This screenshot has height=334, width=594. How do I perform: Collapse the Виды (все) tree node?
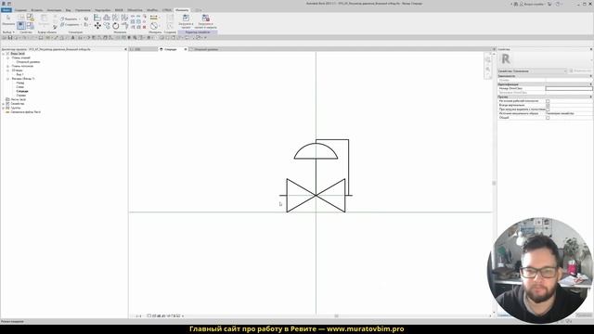click(4, 54)
